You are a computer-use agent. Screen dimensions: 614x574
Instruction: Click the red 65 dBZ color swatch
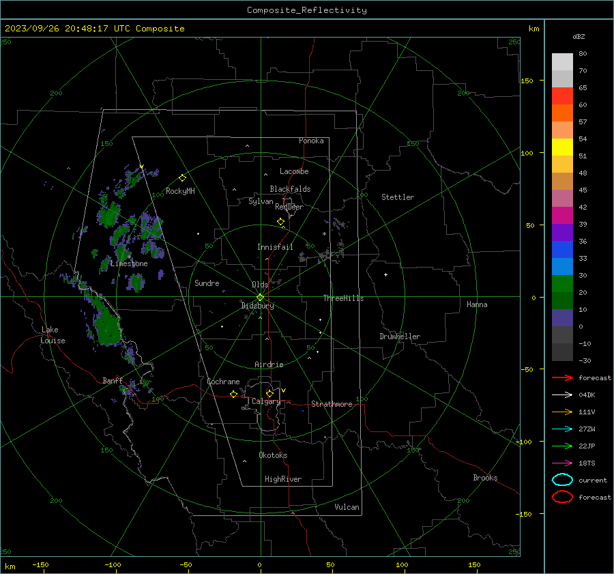562,96
